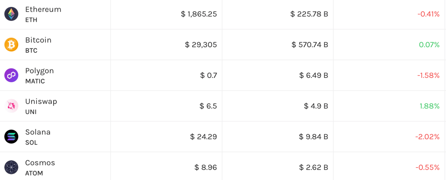Screen dimensions: 446x180
Task: Click Uniswap's green 1.88% change value
Action: [x=429, y=106]
